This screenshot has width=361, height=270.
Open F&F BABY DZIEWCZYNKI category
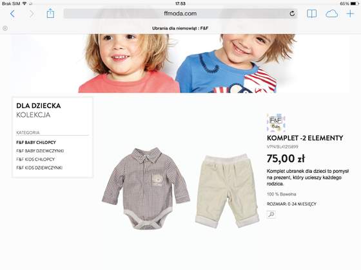click(x=40, y=151)
